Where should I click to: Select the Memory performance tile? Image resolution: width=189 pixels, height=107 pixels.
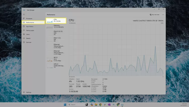tap(56, 27)
